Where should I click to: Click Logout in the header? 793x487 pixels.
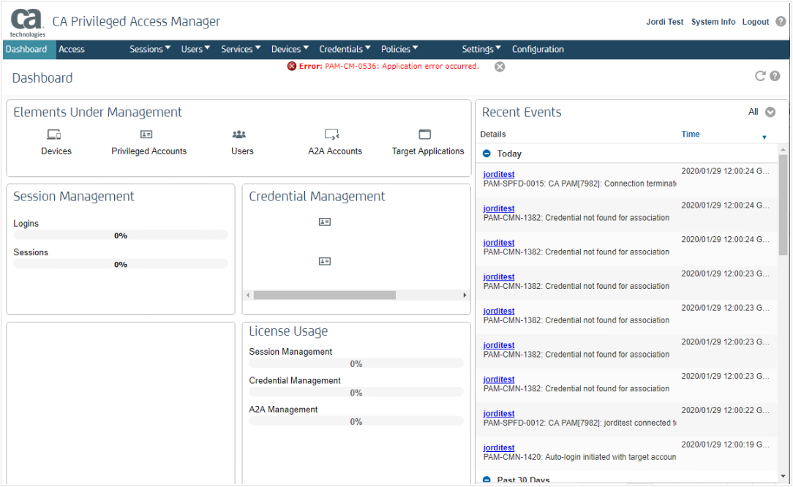click(756, 22)
